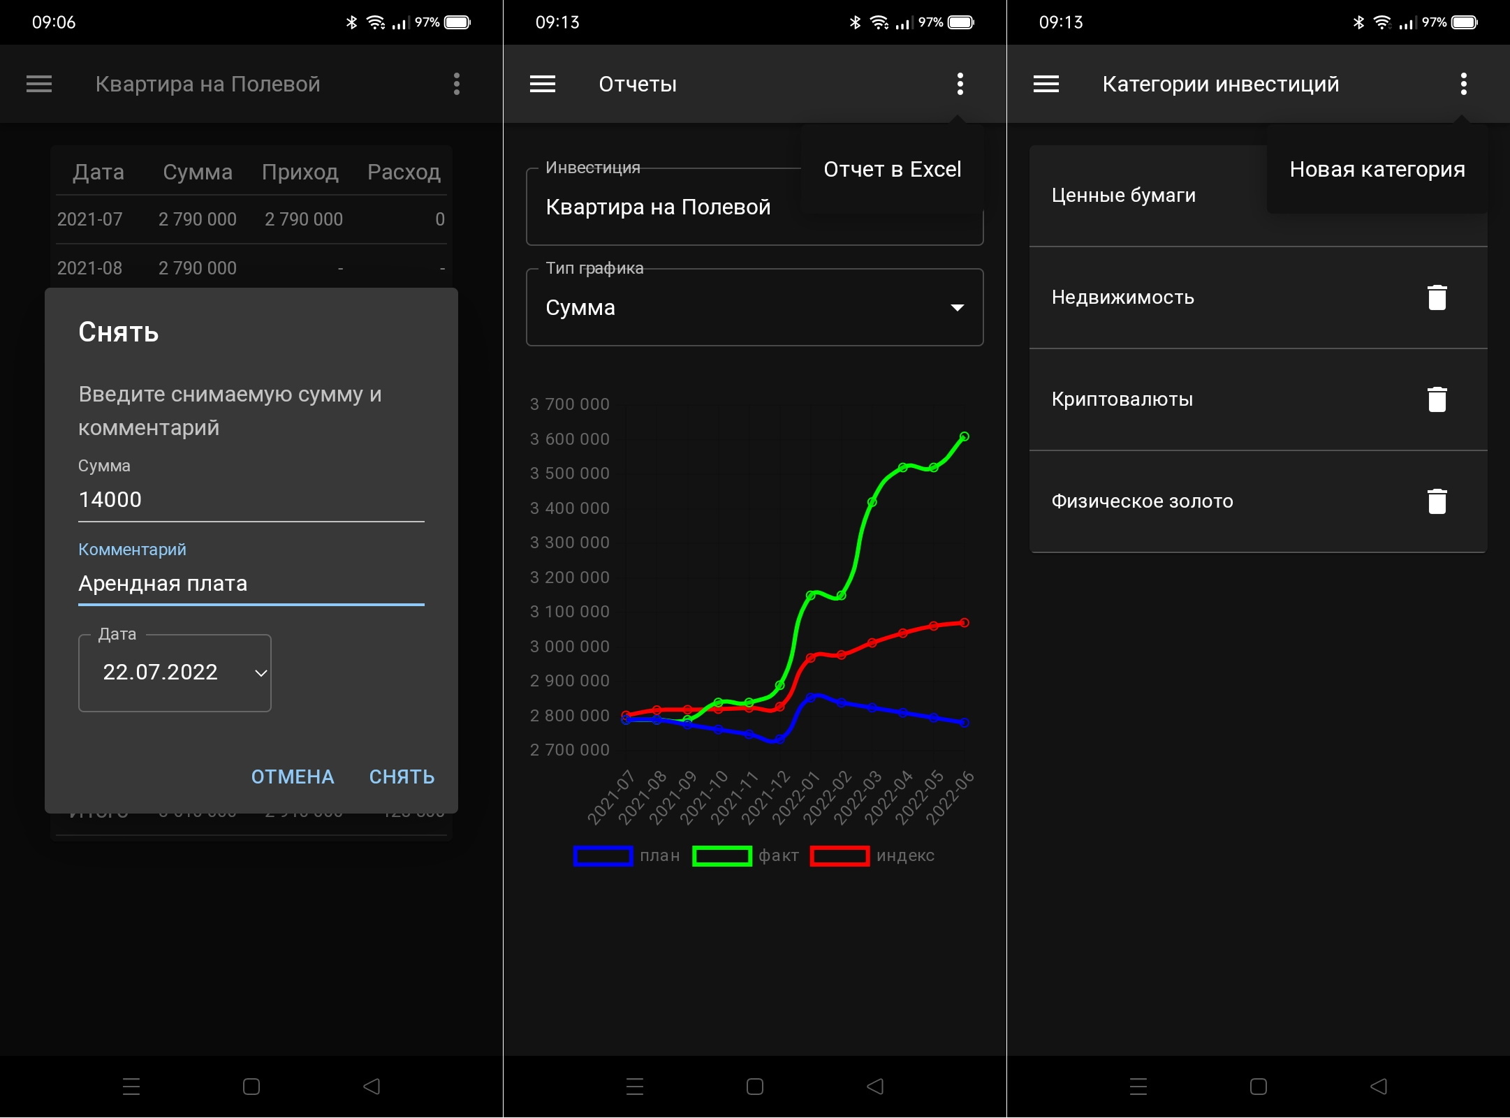This screenshot has height=1118, width=1510.
Task: Choose Отчет в Excel menu item
Action: (x=892, y=170)
